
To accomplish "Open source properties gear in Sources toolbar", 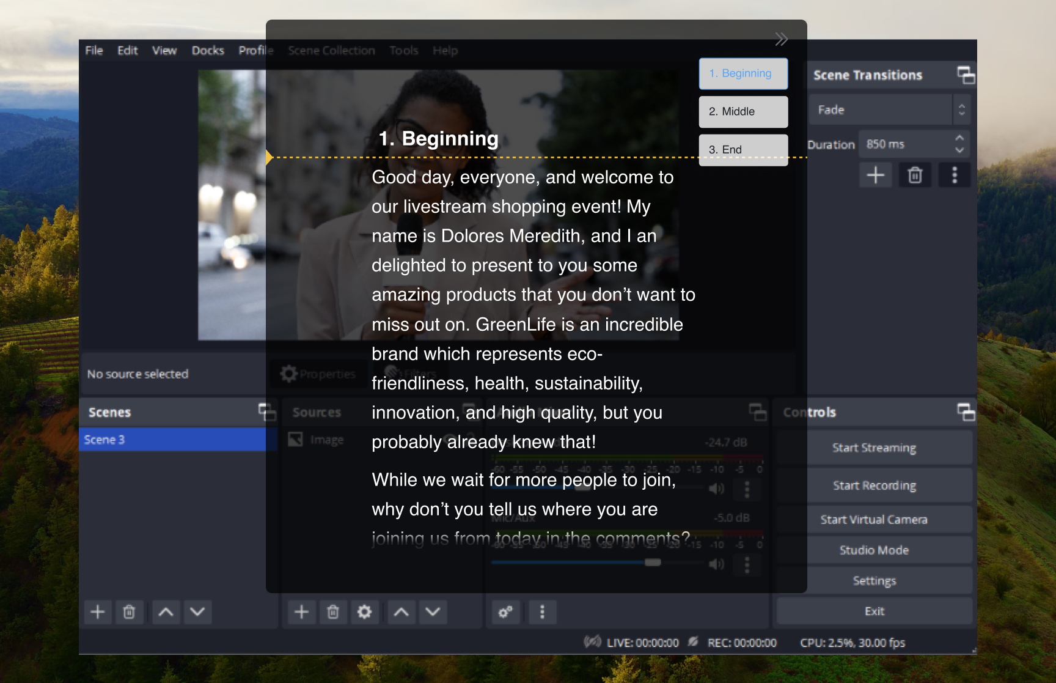I will [x=365, y=612].
